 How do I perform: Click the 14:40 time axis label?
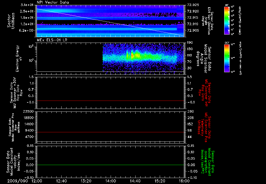[x=135, y=181]
